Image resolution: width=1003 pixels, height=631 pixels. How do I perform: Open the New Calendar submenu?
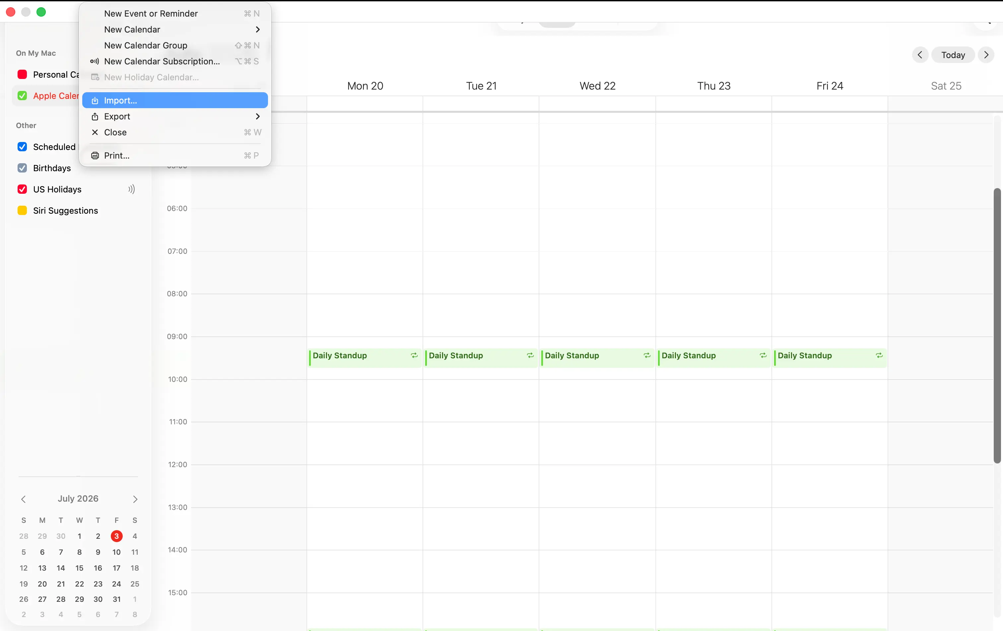point(175,29)
